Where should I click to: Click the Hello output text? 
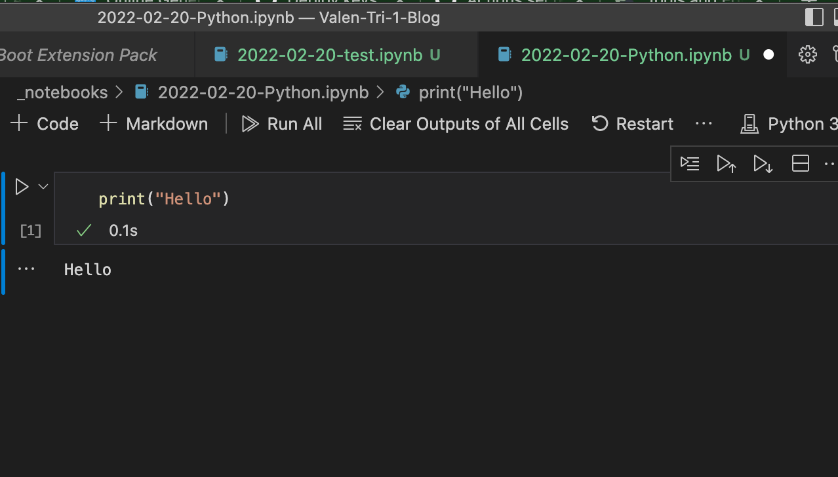88,270
